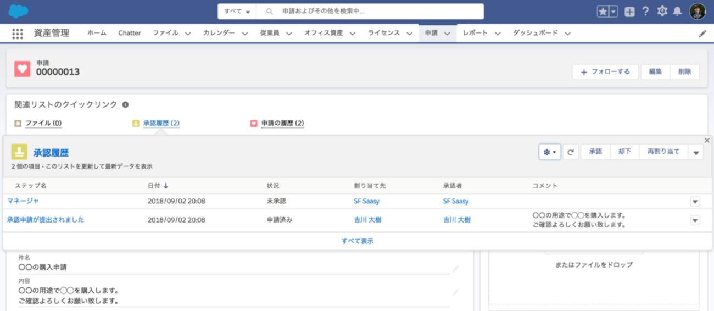Expand the ダッシュボード tab chevron
The image size is (714, 311).
point(567,34)
